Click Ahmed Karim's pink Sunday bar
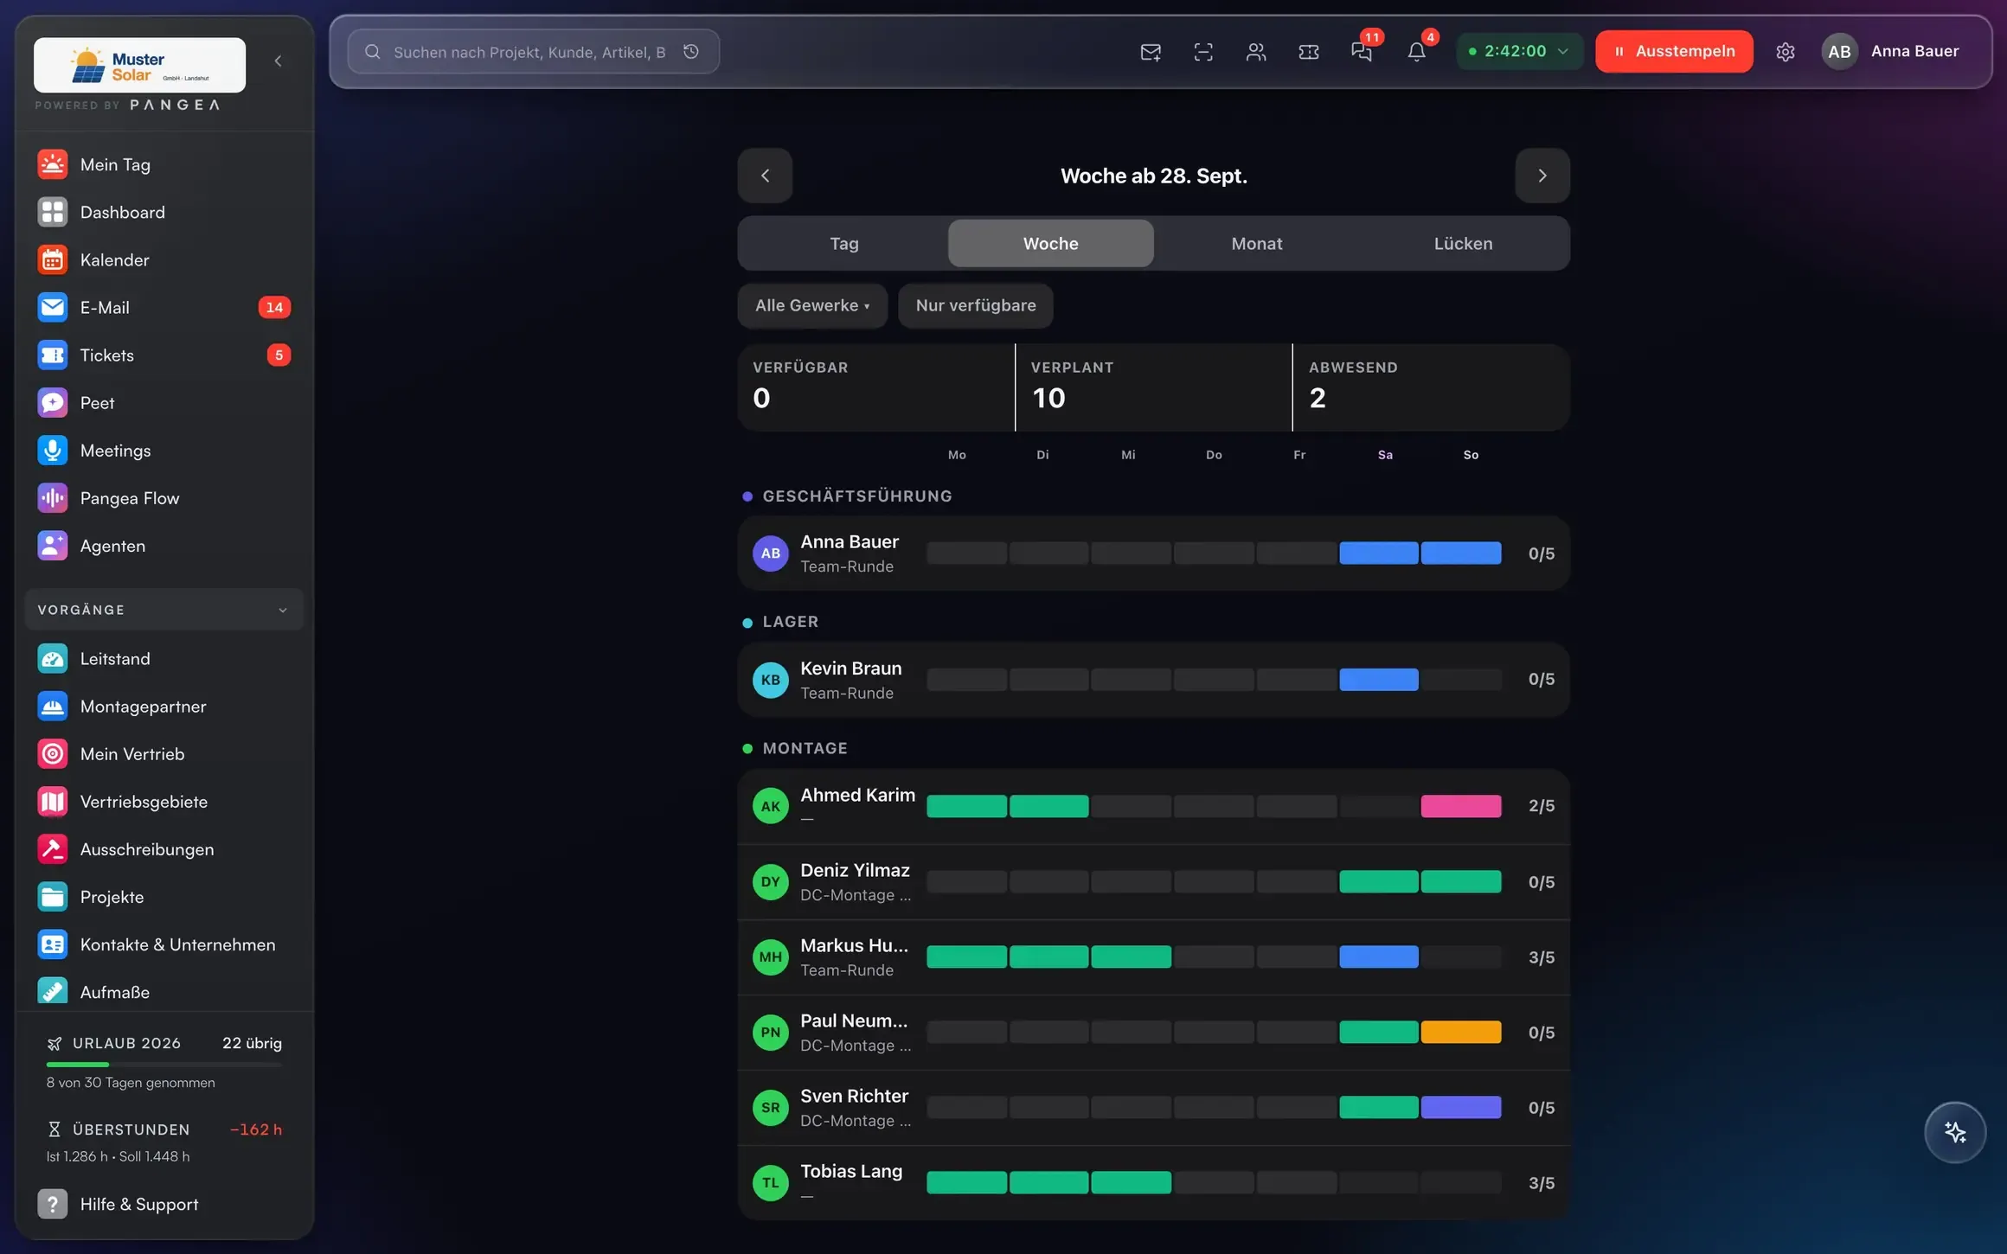 coord(1460,806)
